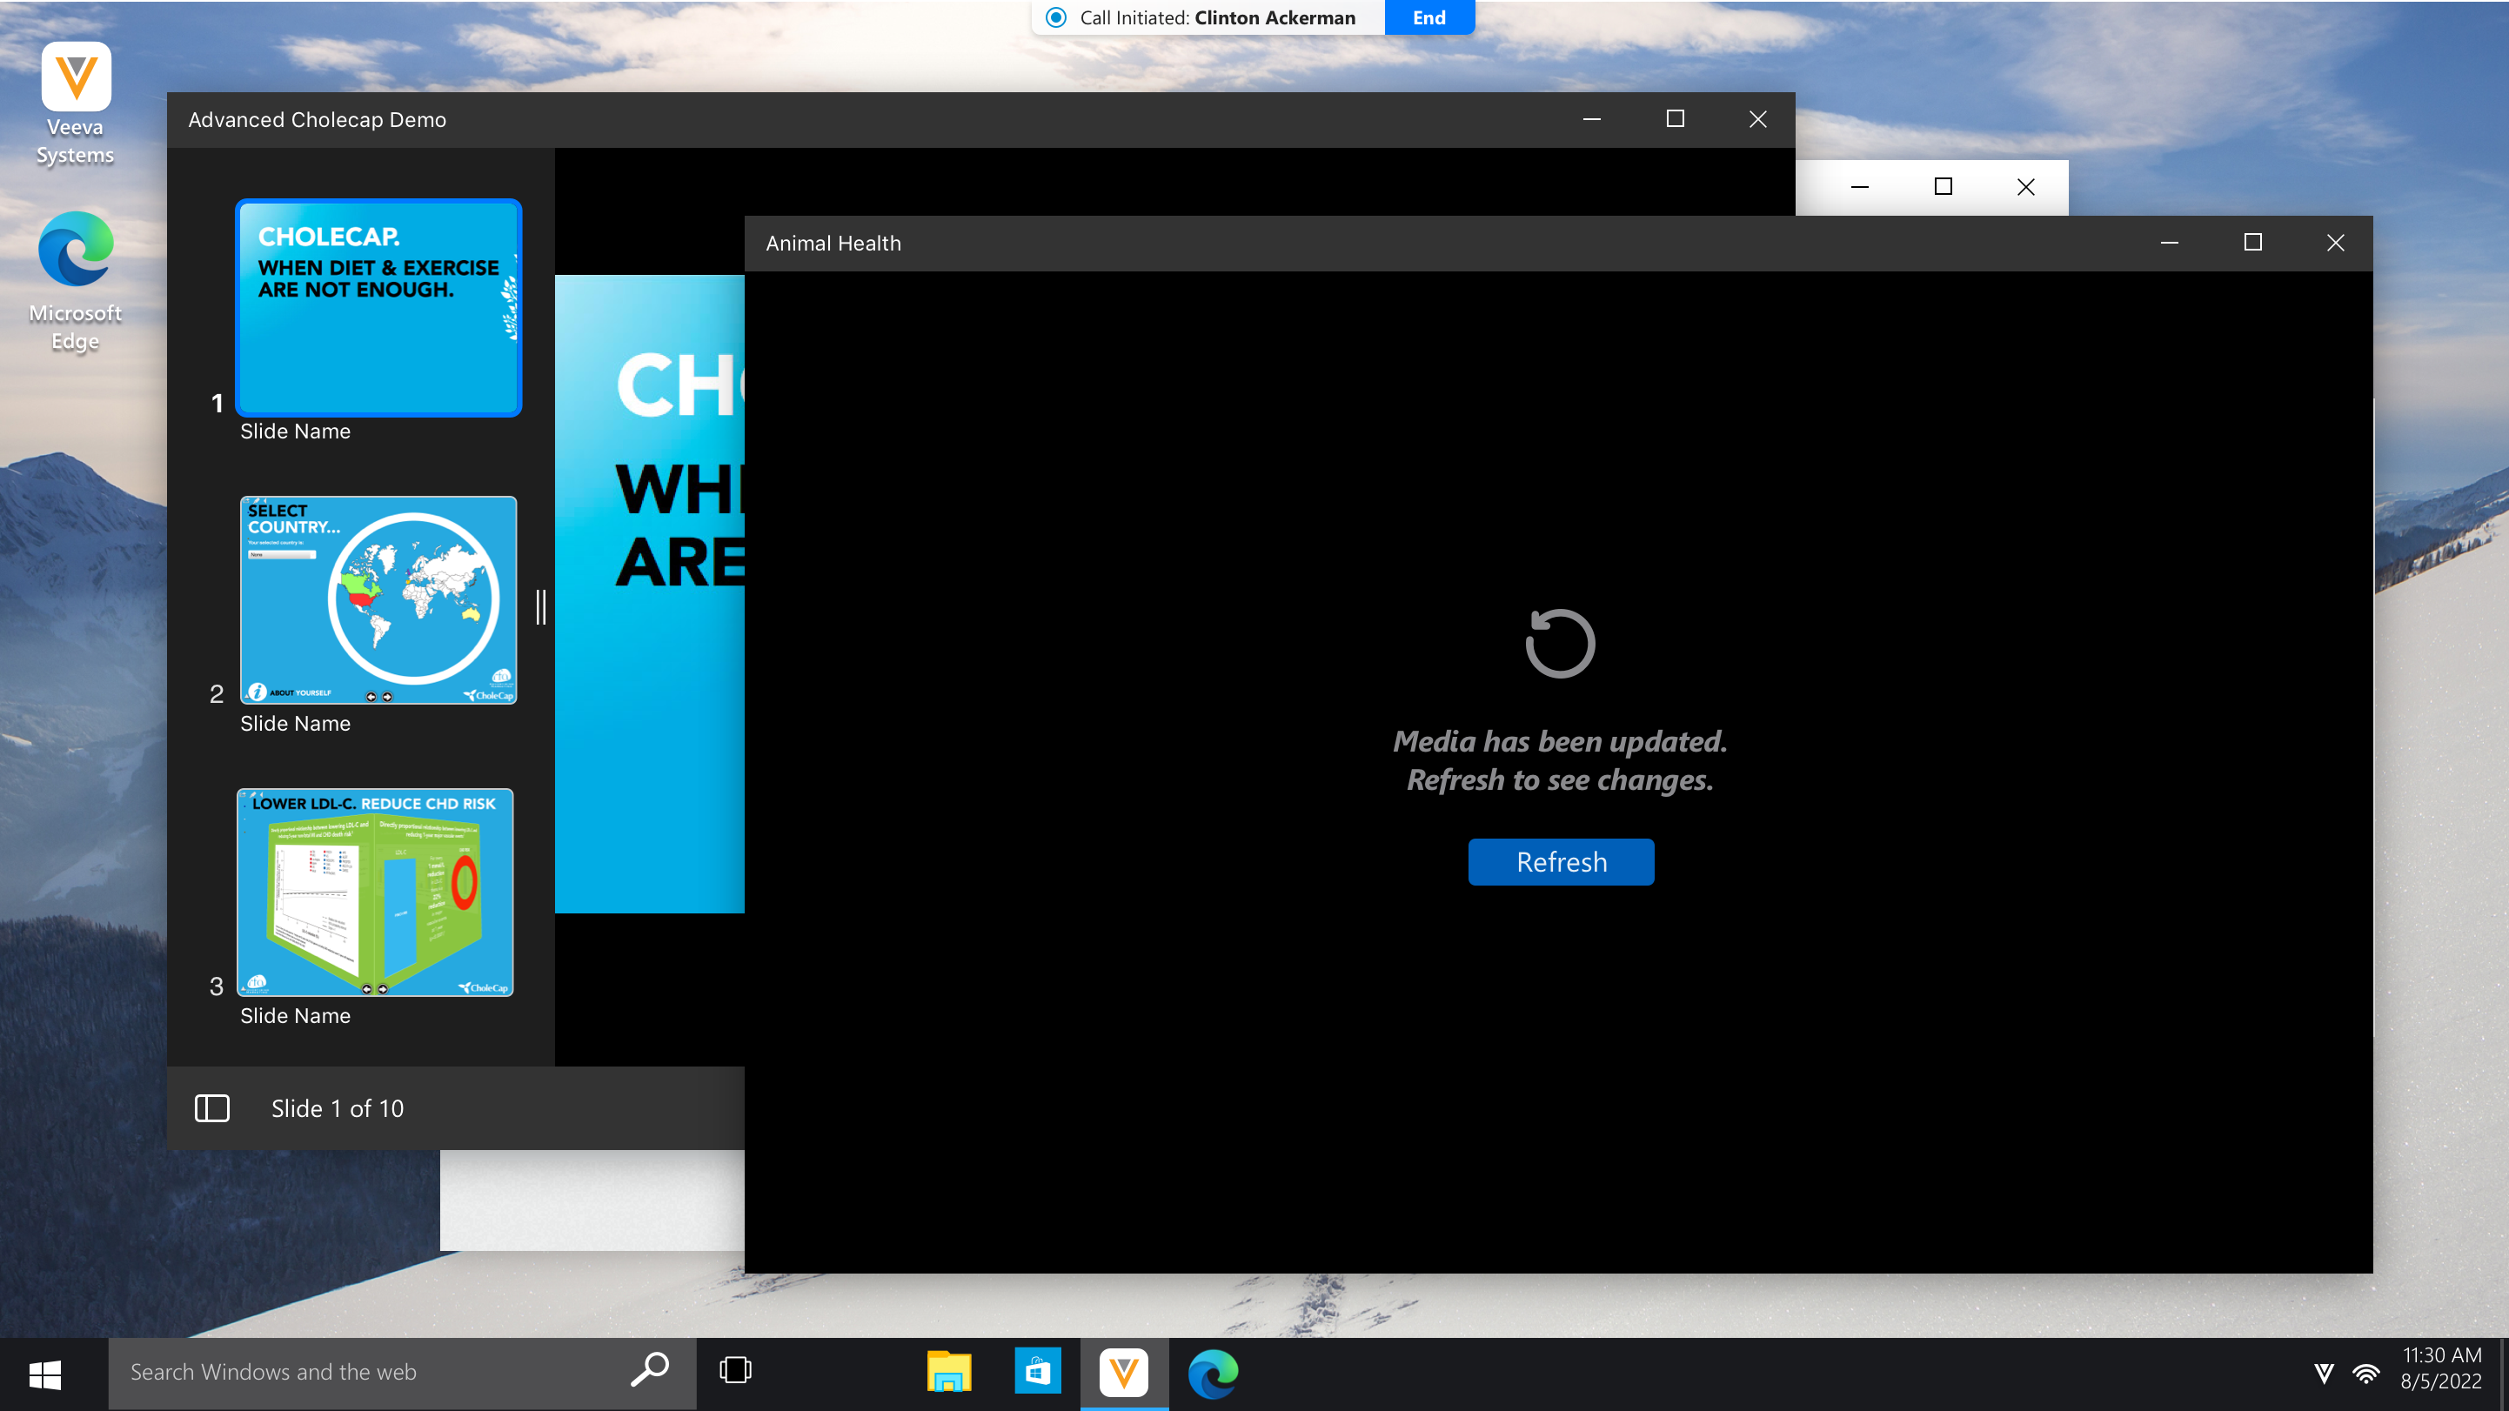
Task: Select slide 1 Cholecap thumbnail
Action: click(x=378, y=308)
